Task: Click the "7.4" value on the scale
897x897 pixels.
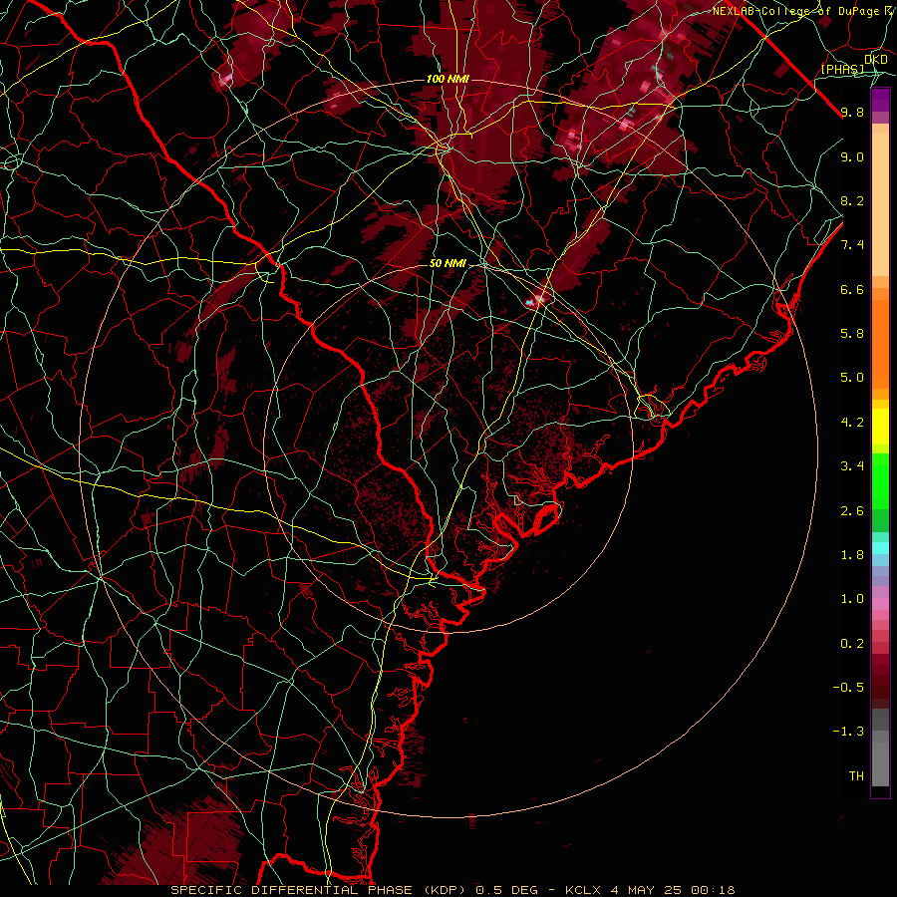Action: tap(852, 245)
